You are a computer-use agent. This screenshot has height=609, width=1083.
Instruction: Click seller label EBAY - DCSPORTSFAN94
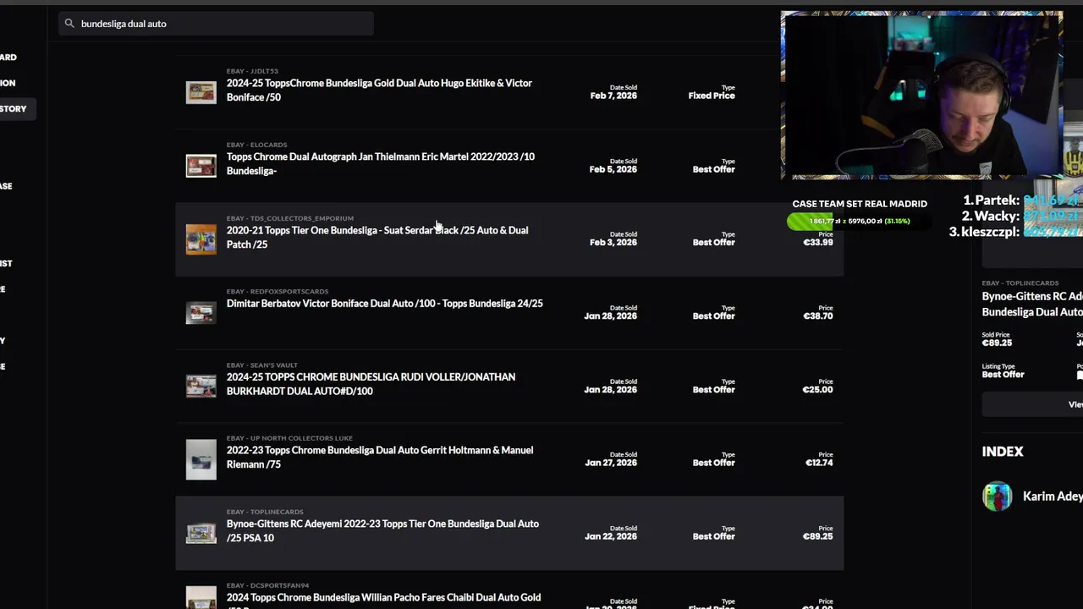click(x=268, y=585)
